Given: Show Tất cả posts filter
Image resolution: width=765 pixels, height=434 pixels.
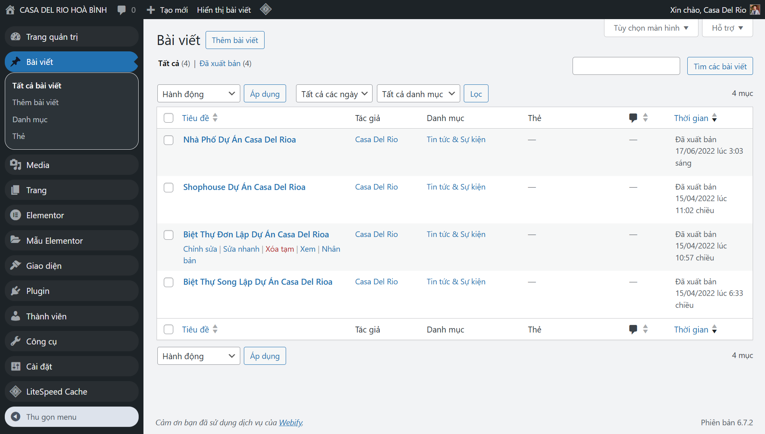Looking at the screenshot, I should point(169,63).
